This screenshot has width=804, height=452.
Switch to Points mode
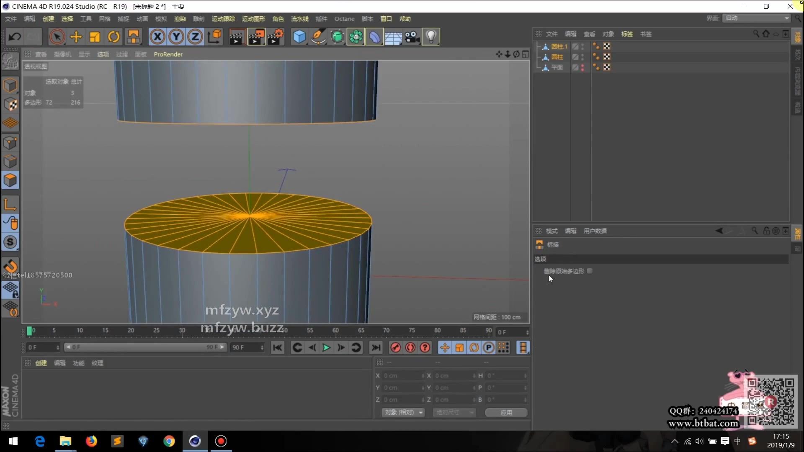[x=10, y=143]
